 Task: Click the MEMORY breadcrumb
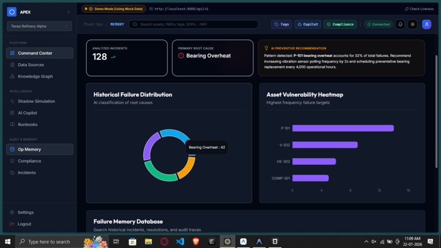(x=117, y=24)
